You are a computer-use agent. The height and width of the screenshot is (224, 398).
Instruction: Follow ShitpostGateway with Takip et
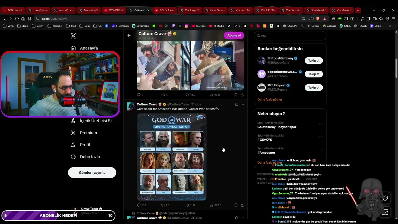(x=314, y=61)
